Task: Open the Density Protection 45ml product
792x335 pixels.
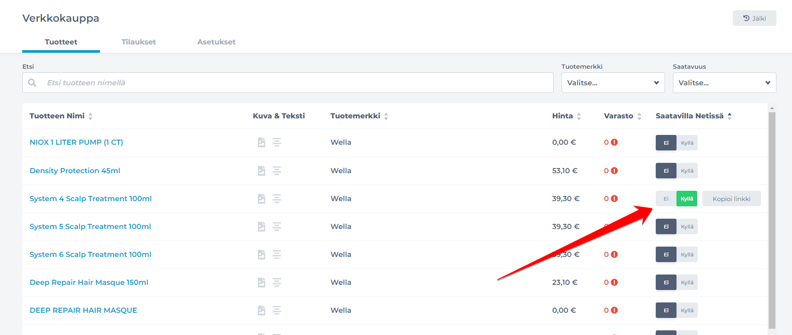Action: [75, 171]
